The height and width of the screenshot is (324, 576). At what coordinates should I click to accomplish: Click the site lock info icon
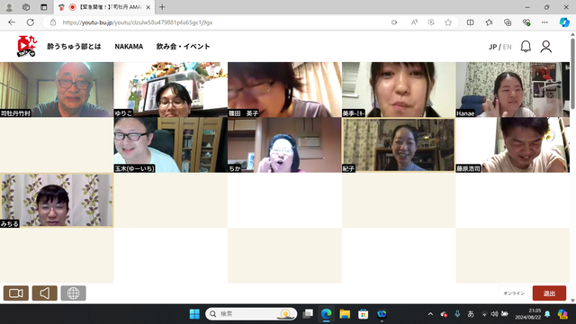tap(53, 22)
